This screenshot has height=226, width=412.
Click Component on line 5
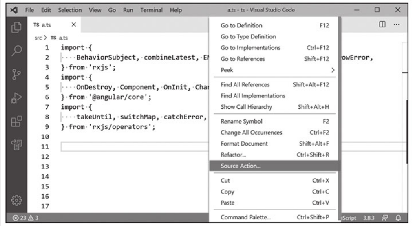138,87
